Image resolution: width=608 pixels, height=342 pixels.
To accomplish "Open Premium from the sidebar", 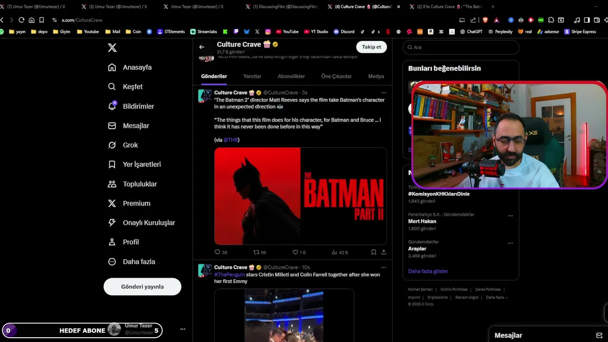I will tap(129, 203).
